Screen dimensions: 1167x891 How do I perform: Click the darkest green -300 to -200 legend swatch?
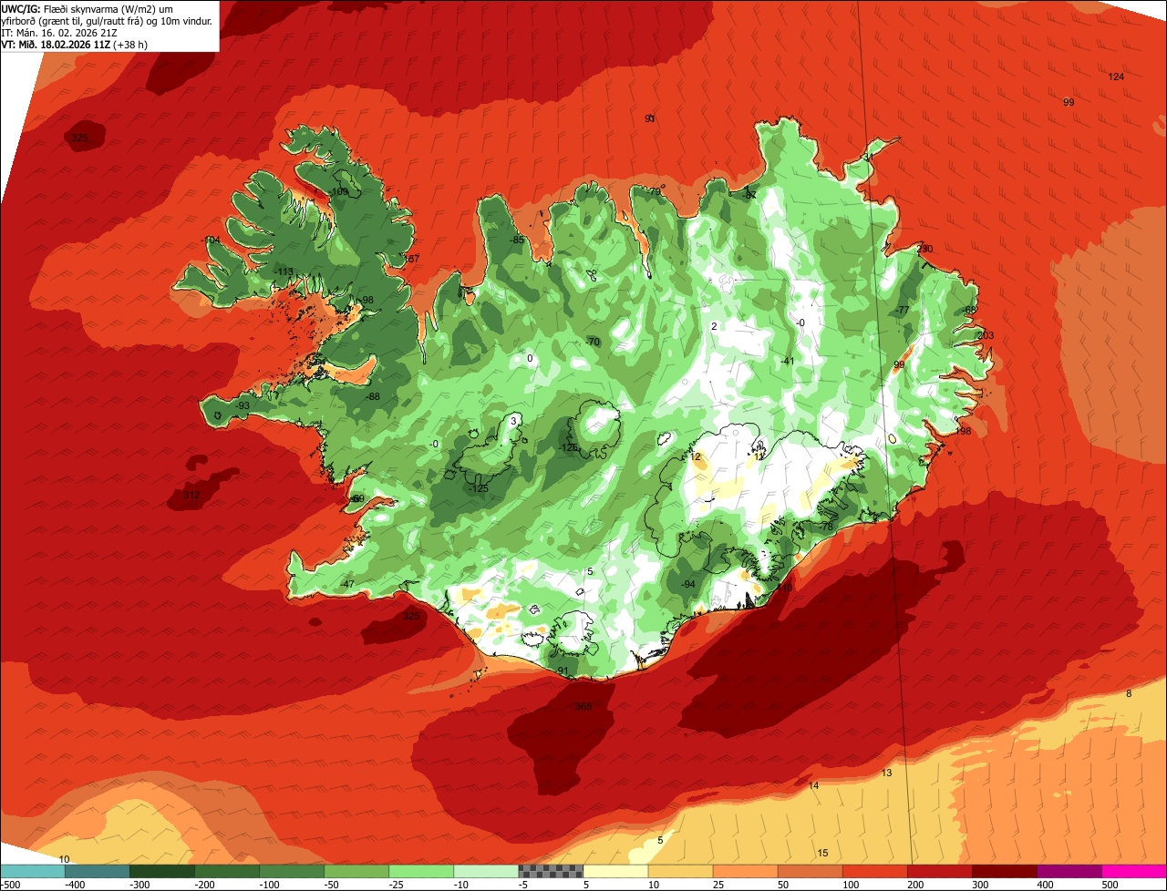point(161,871)
